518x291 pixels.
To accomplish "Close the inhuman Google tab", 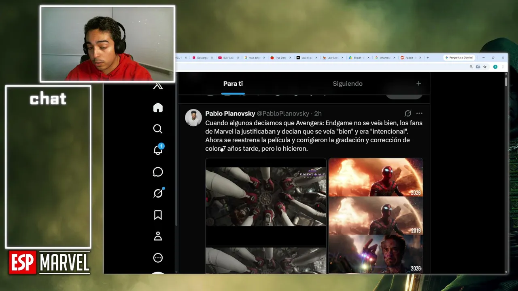I will click(x=395, y=58).
